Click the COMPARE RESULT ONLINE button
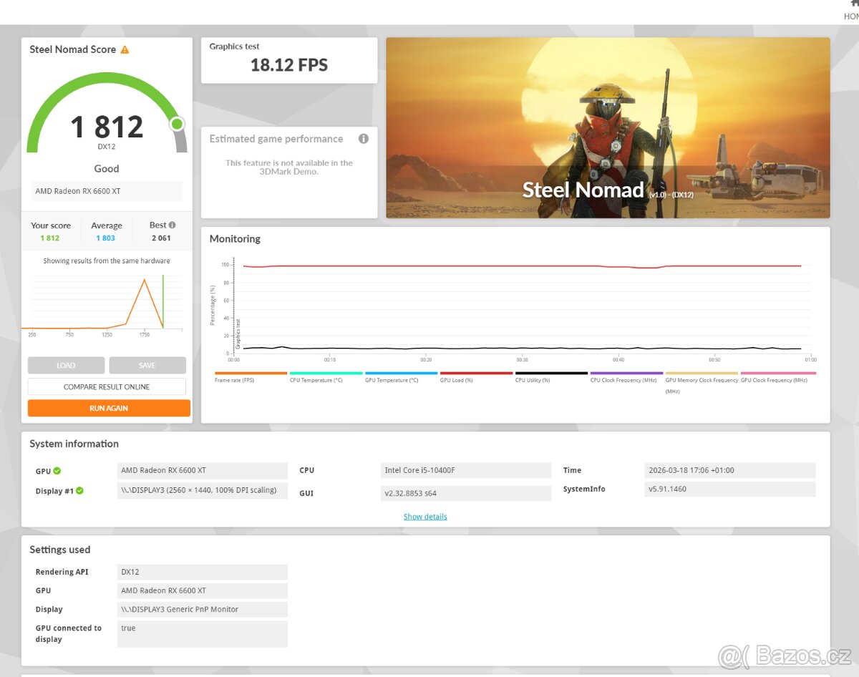This screenshot has height=677, width=859. pyautogui.click(x=108, y=386)
